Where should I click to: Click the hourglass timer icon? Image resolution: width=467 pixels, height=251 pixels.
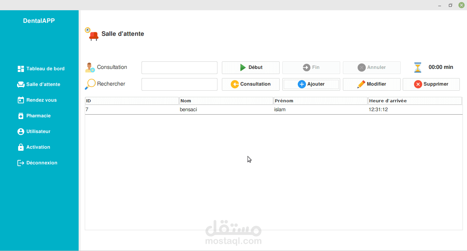(x=418, y=68)
